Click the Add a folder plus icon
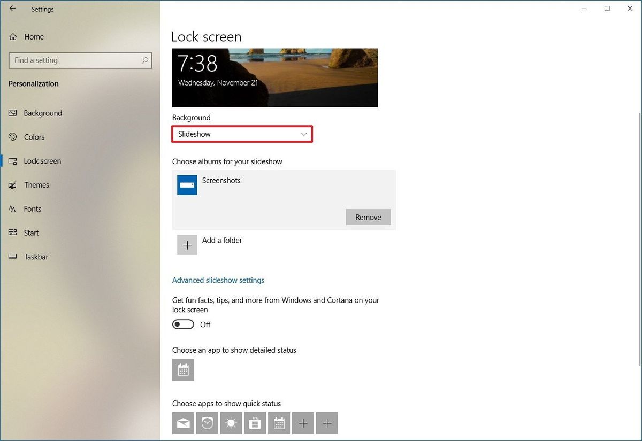The height and width of the screenshot is (441, 642). pos(187,244)
